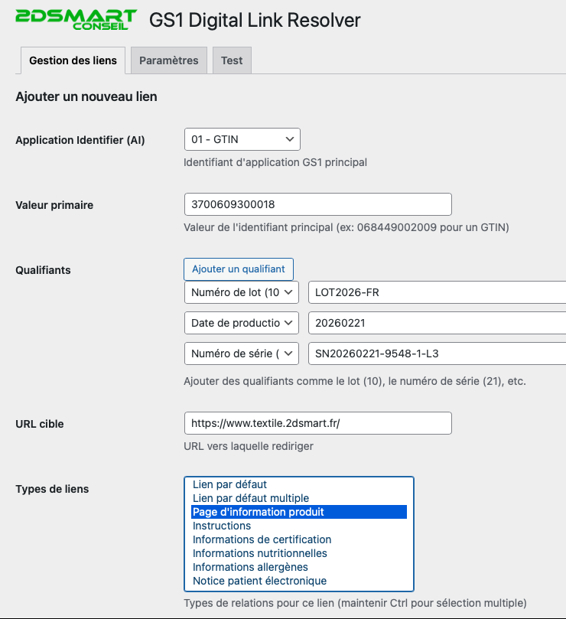
Task: Expand the Numéro de série qualifier dropdown
Action: pos(242,354)
